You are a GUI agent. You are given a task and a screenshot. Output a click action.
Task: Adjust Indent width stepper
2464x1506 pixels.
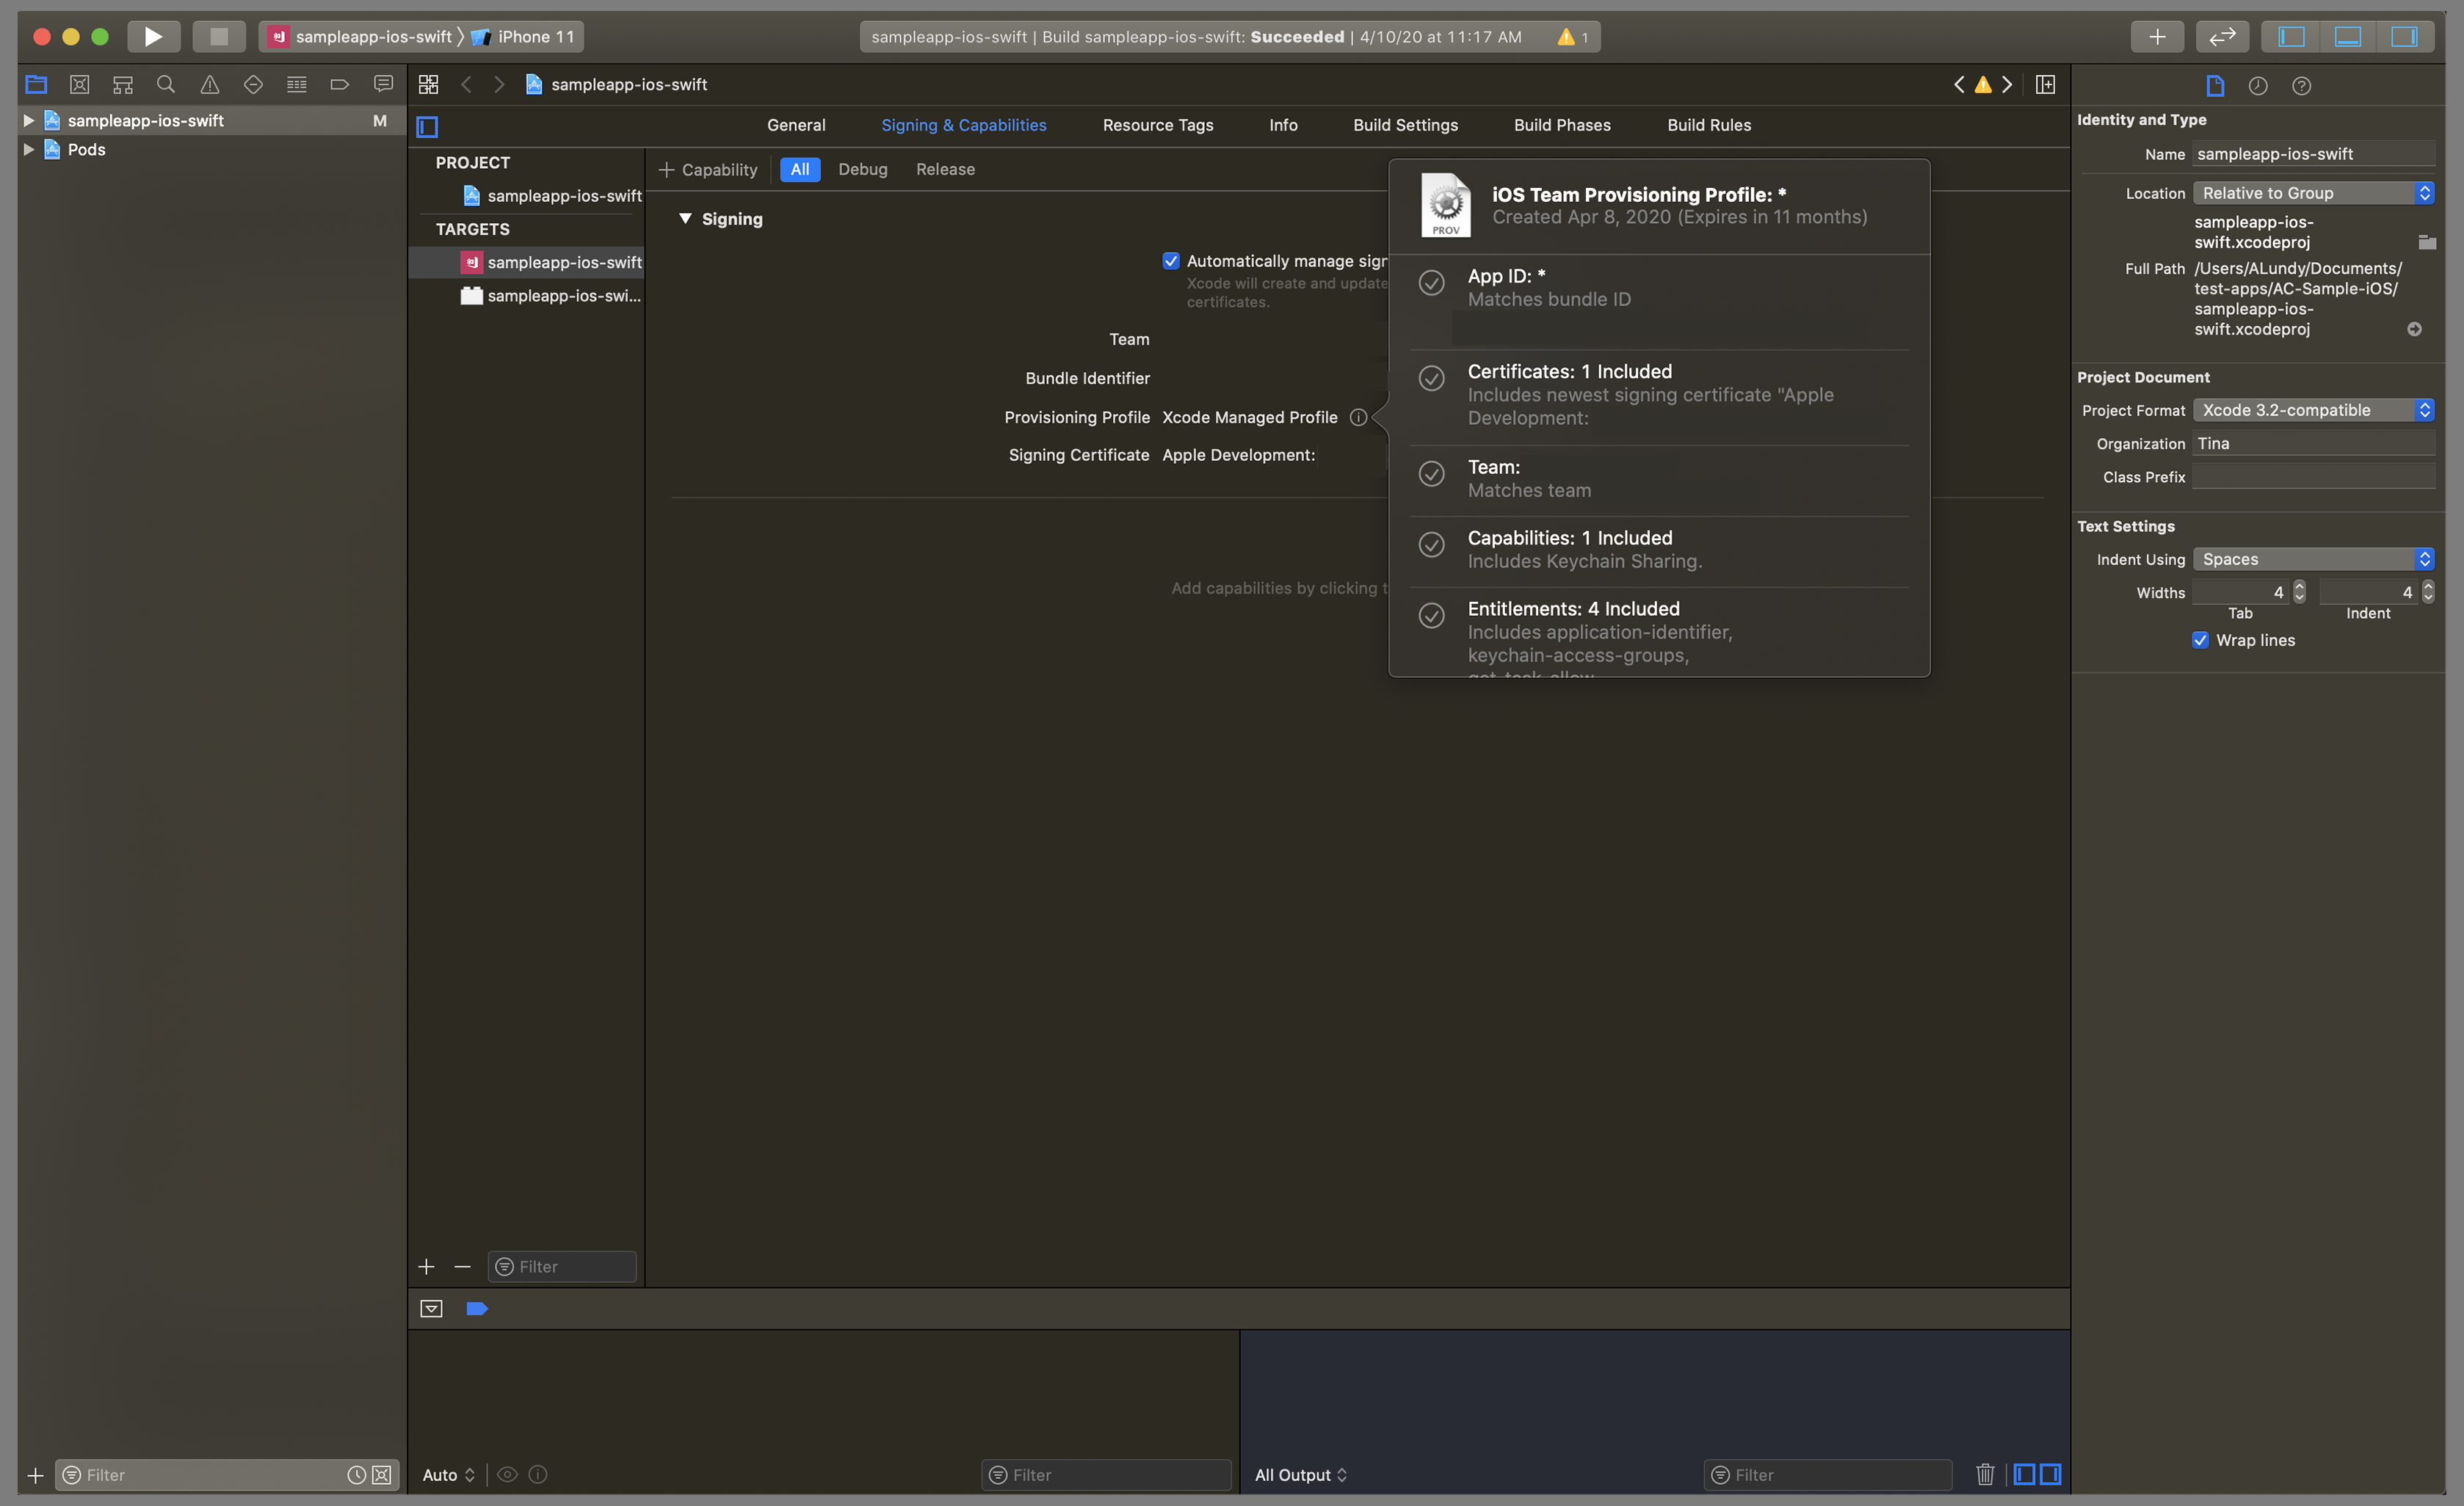point(2428,592)
